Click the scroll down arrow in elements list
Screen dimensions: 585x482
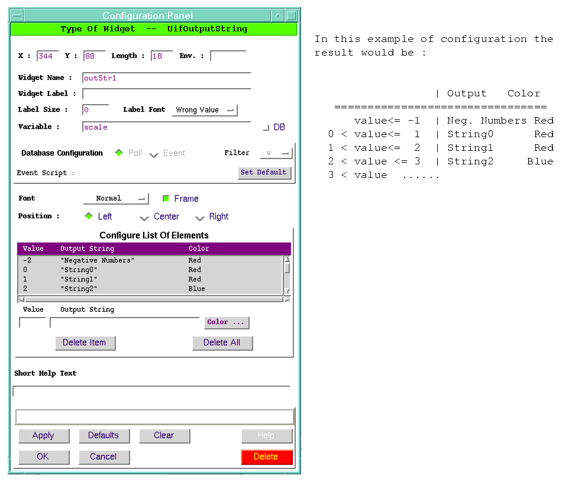(287, 291)
